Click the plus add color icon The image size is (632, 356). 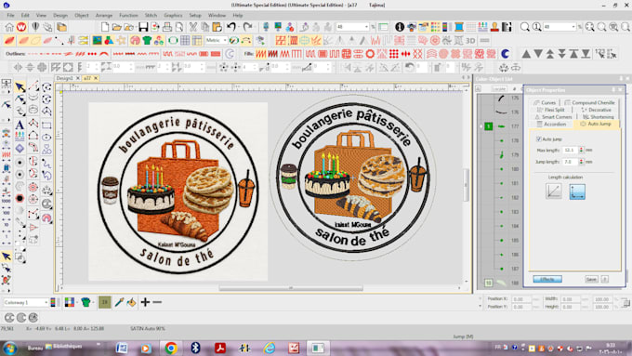146,302
